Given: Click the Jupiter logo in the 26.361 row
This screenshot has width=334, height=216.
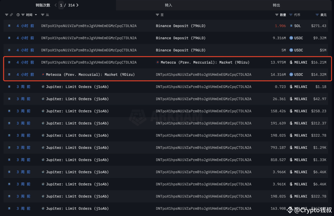Looking at the screenshot, I should (43, 99).
